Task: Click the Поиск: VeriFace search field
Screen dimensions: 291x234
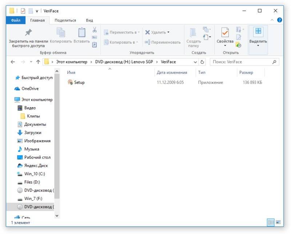Action: (244, 62)
